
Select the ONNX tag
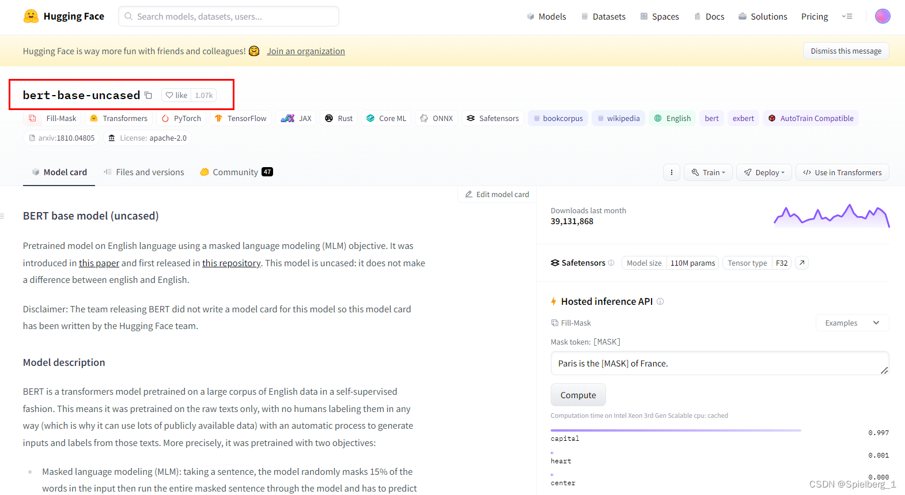tap(437, 118)
